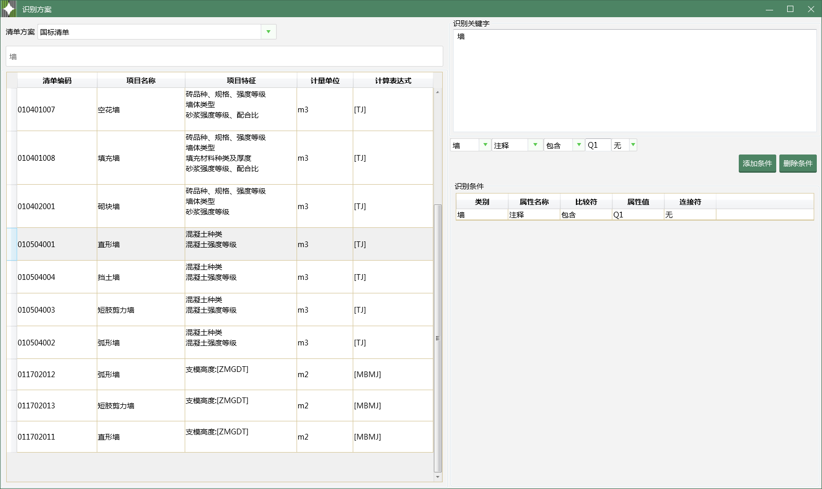Open the 包含 comparison dropdown
Image resolution: width=822 pixels, height=489 pixels.
[579, 145]
